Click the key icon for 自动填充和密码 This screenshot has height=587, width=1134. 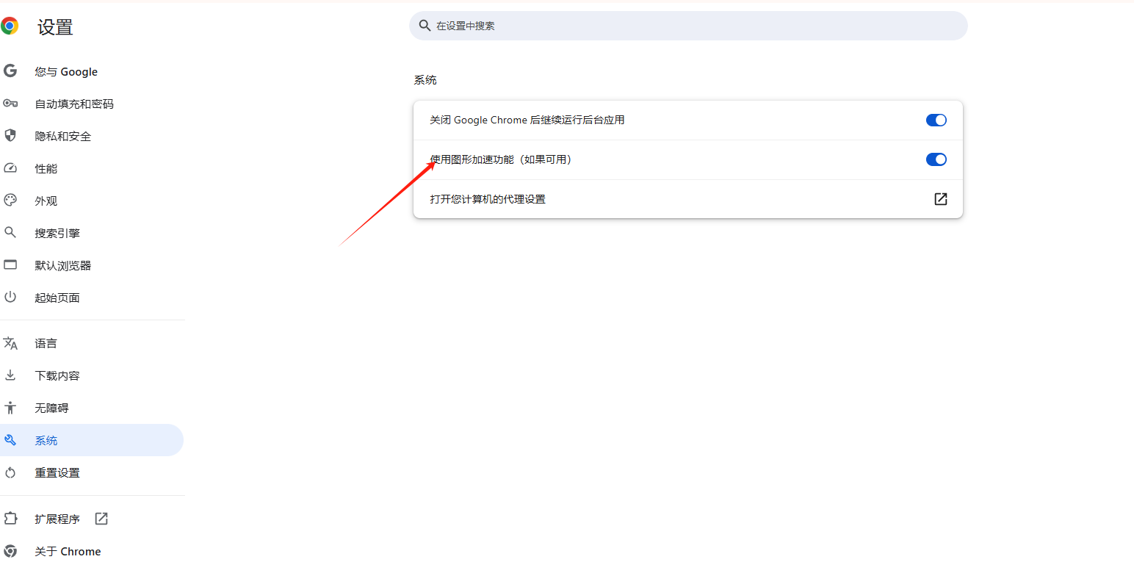pos(10,103)
